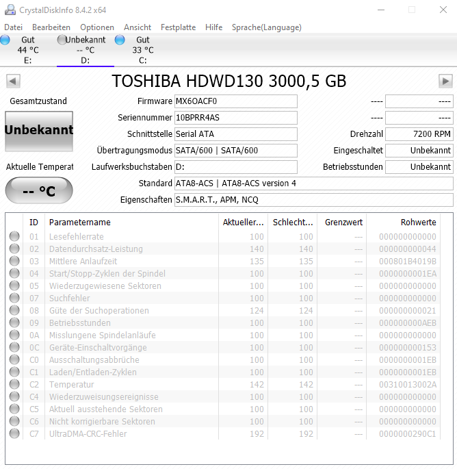Select drive C: with 33 °C

(x=142, y=50)
